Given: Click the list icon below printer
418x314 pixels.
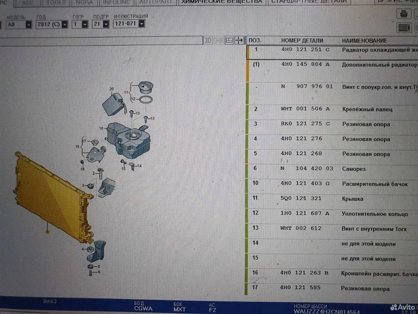Looking at the screenshot, I should click(404, 28).
